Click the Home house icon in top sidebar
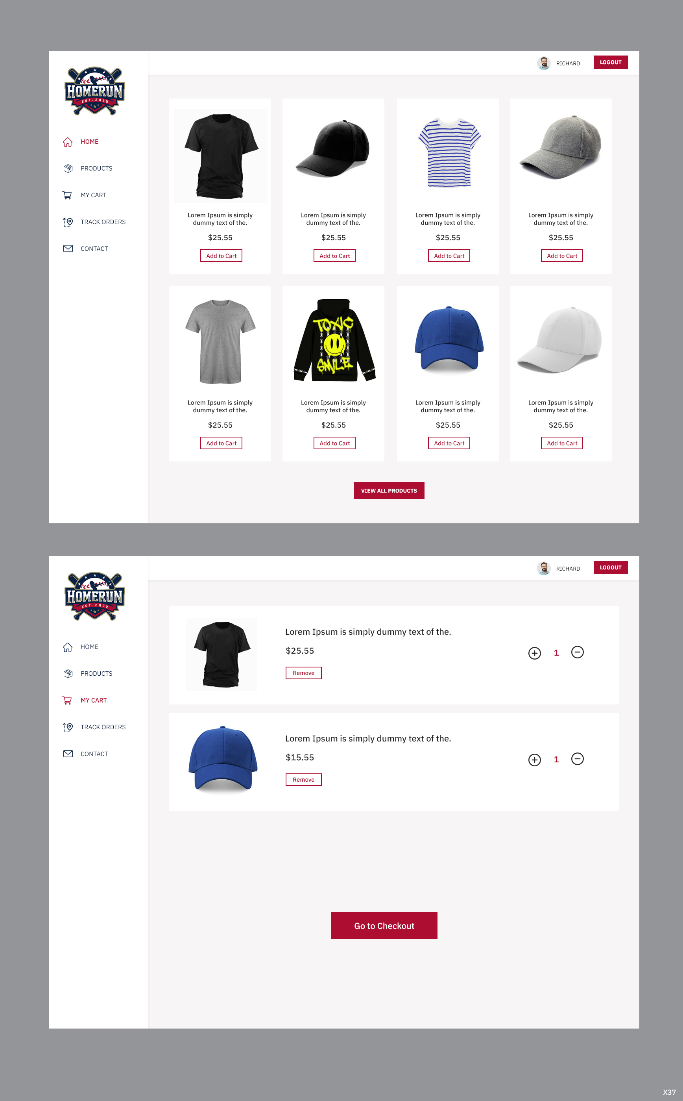Image resolution: width=683 pixels, height=1101 pixels. (68, 142)
